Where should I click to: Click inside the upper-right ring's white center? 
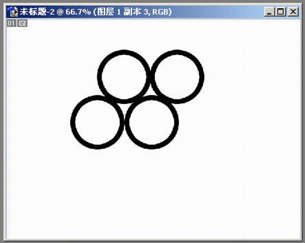pos(177,77)
